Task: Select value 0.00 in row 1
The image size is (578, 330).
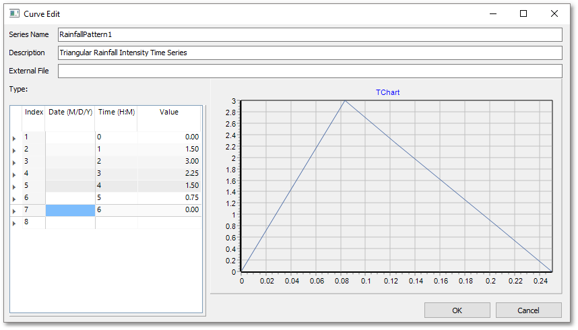Action: tap(169, 137)
